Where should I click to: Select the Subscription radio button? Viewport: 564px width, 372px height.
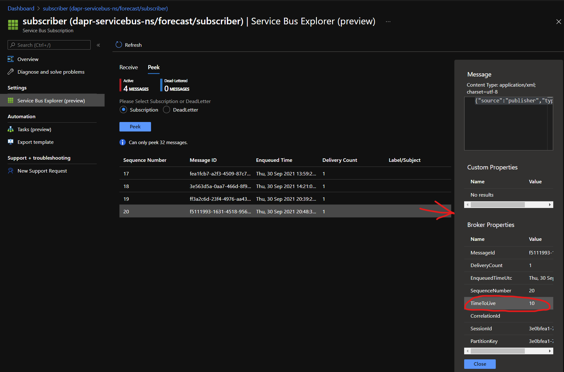click(x=124, y=110)
